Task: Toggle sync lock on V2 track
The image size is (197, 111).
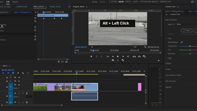Action: tap(15, 81)
